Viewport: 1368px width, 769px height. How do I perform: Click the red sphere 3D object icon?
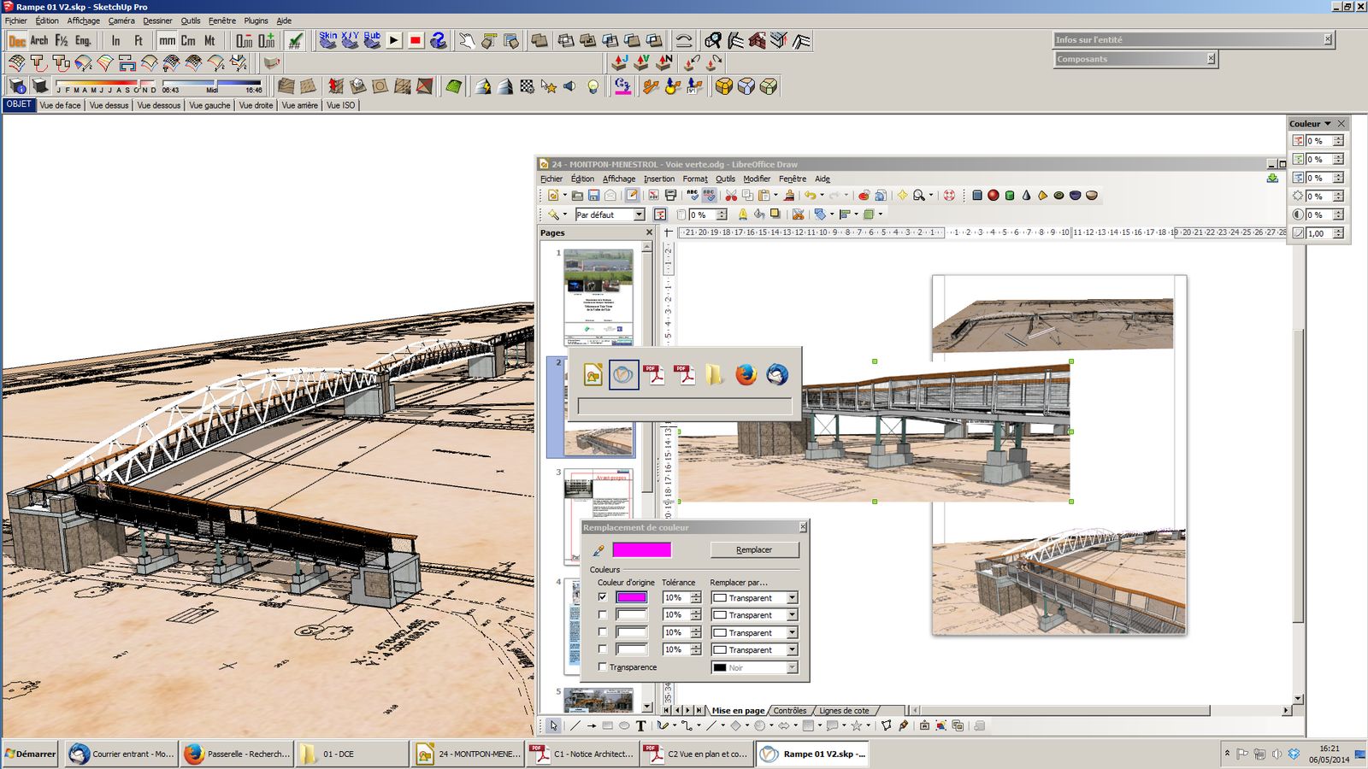point(994,196)
